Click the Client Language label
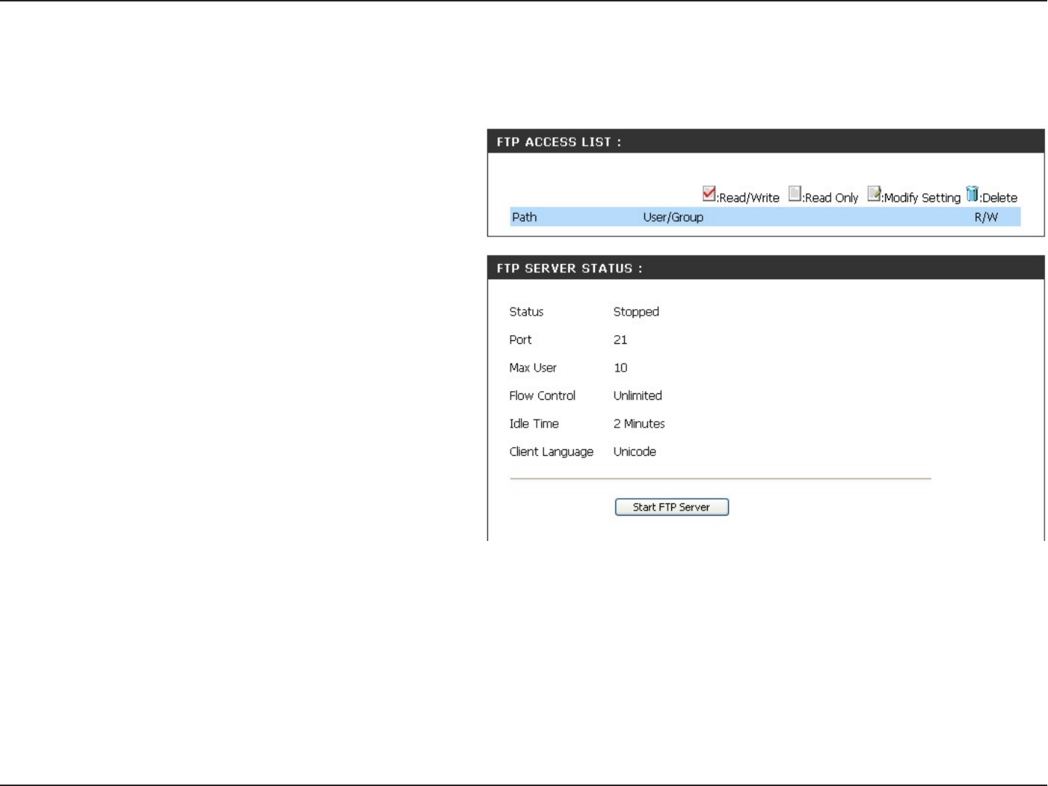This screenshot has width=1048, height=786. click(551, 452)
